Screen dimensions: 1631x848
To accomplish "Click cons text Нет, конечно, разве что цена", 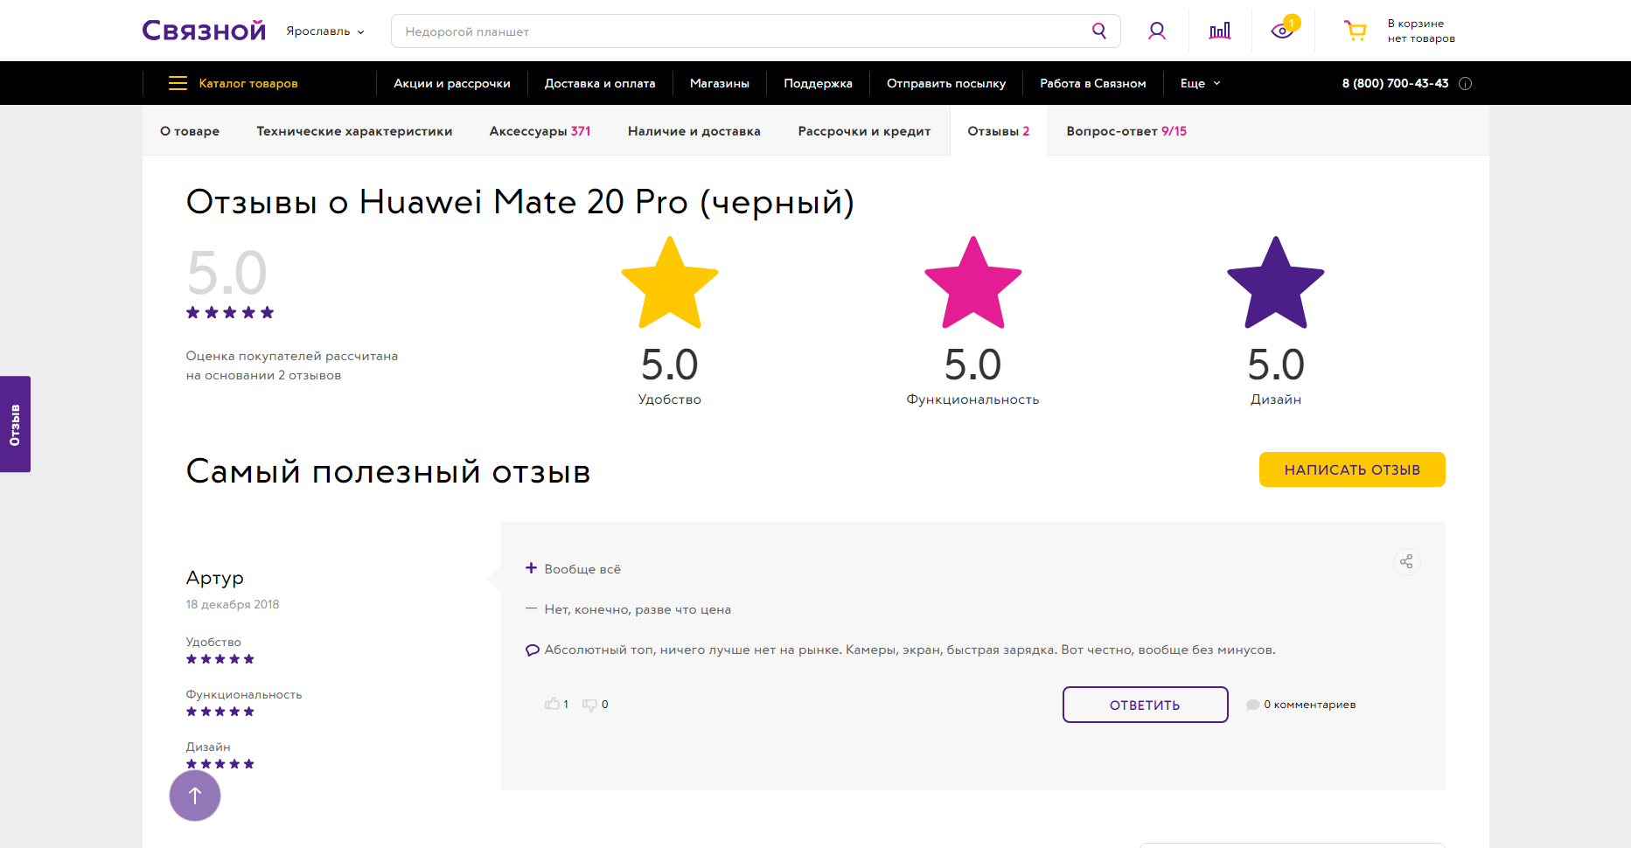I will [638, 609].
